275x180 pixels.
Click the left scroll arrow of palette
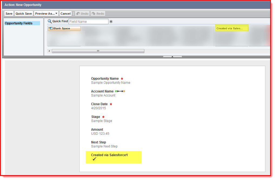point(49,51)
